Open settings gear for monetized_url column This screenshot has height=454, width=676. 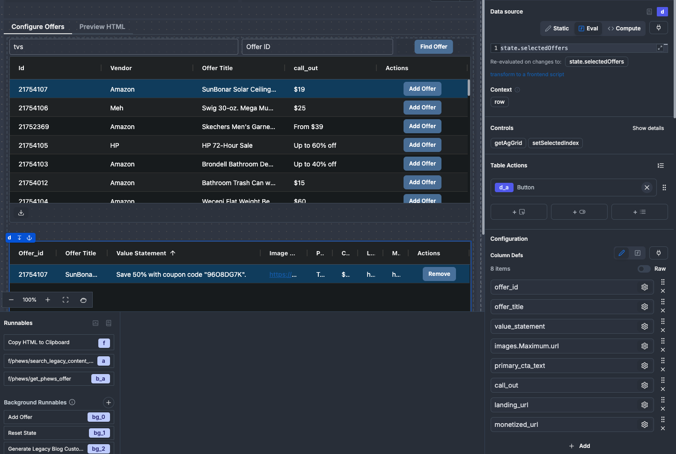(x=645, y=425)
